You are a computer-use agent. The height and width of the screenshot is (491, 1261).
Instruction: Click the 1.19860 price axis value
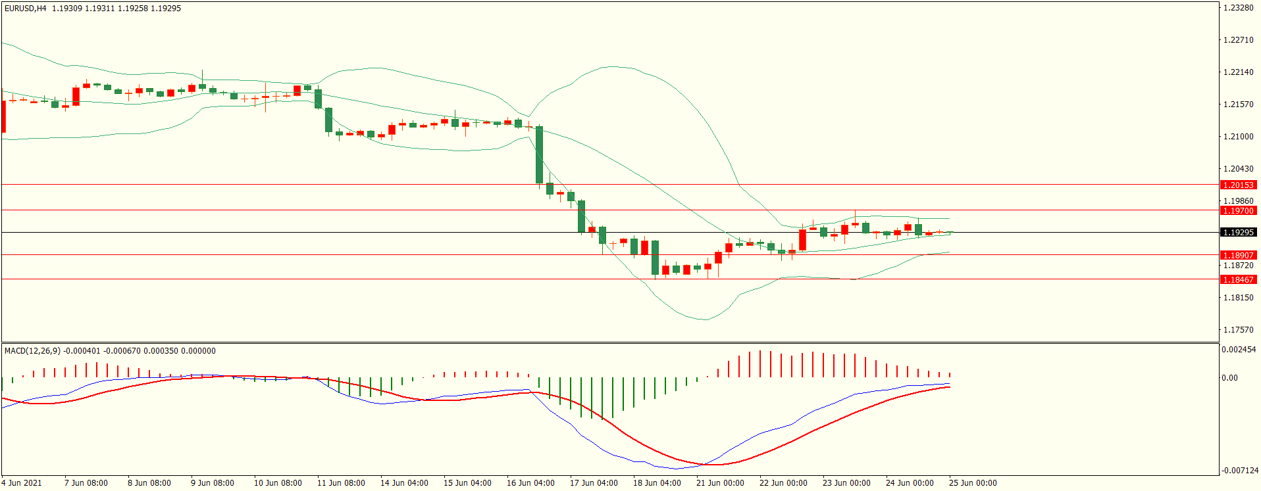click(1238, 201)
